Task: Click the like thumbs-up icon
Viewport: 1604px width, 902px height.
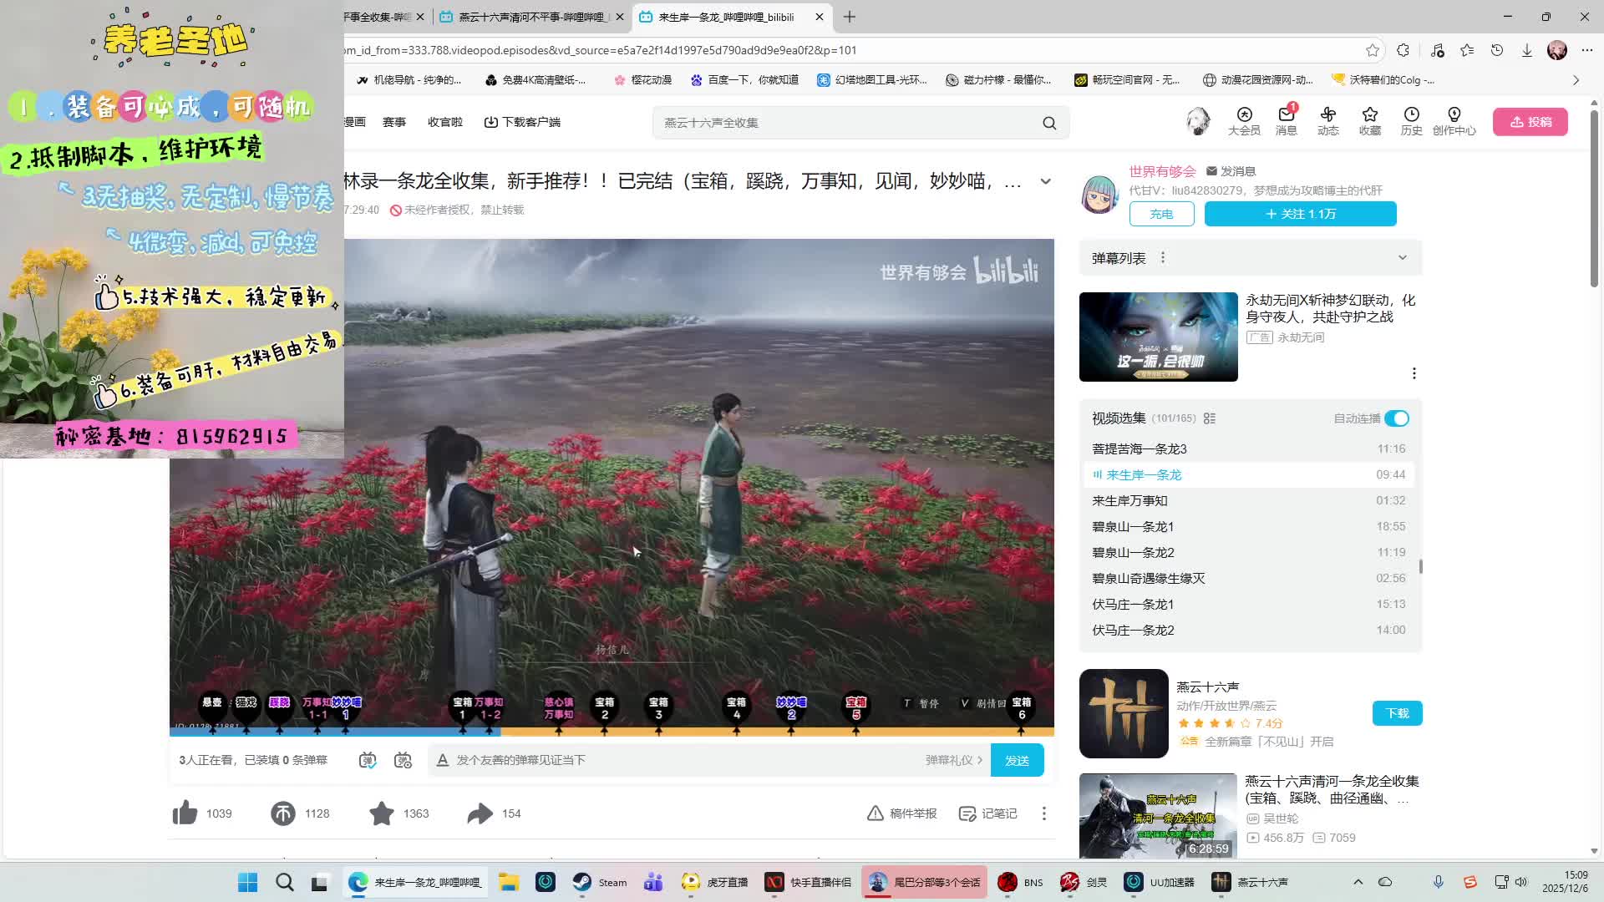Action: [x=185, y=813]
